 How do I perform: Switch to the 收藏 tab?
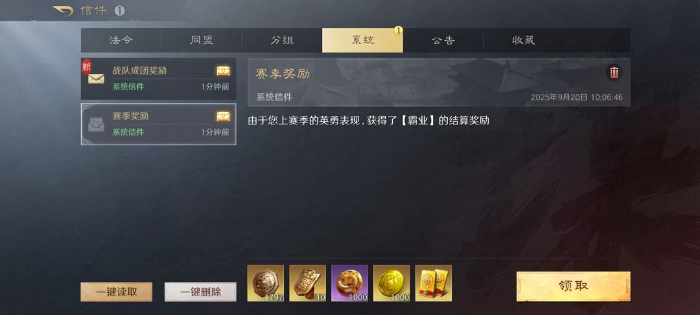click(523, 40)
